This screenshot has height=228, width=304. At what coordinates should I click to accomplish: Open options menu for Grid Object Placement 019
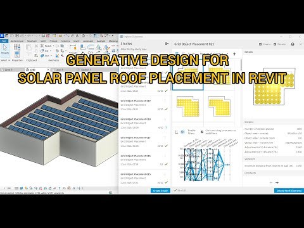[165, 101]
